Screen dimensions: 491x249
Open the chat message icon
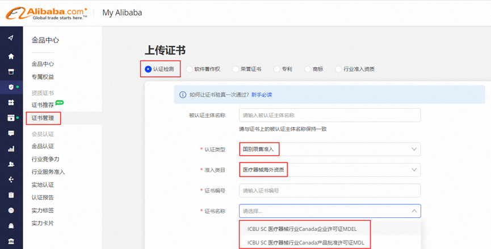coord(11,133)
